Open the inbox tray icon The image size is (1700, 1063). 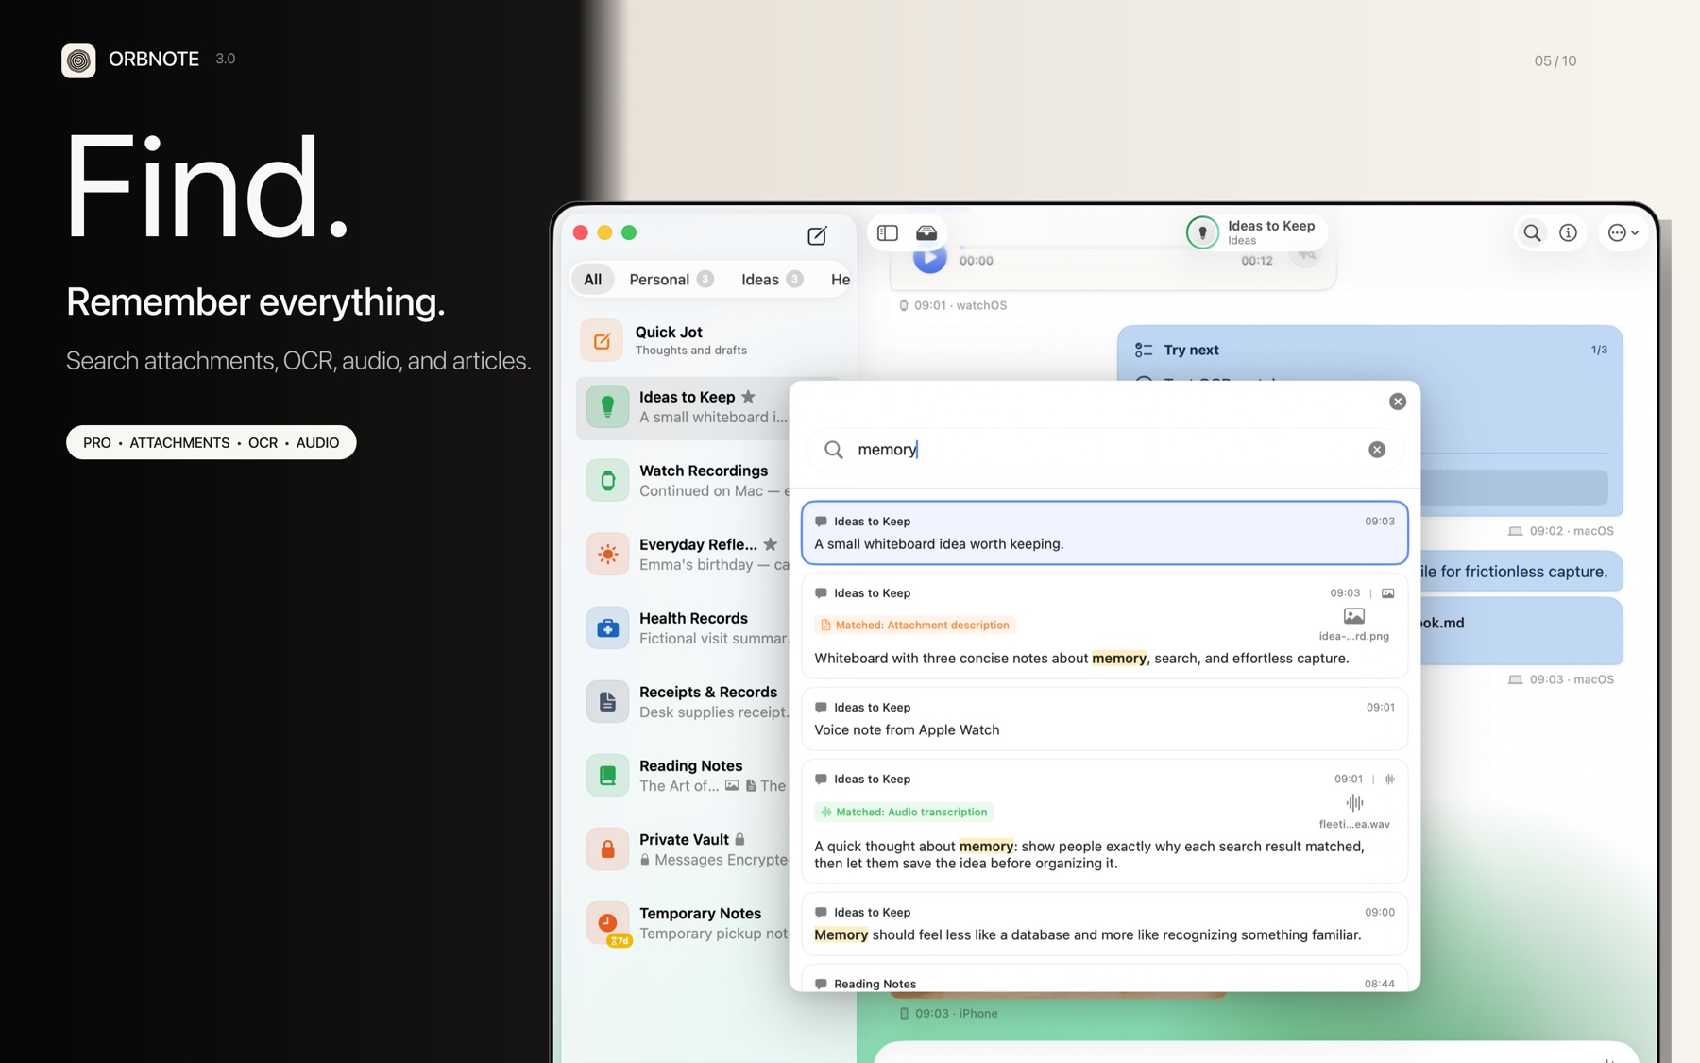coord(926,232)
